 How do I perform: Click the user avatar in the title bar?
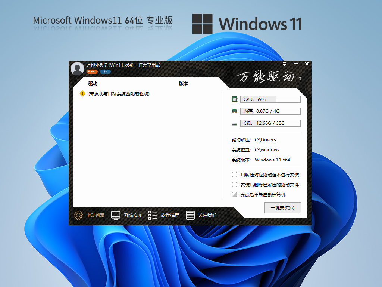pyautogui.click(x=77, y=68)
